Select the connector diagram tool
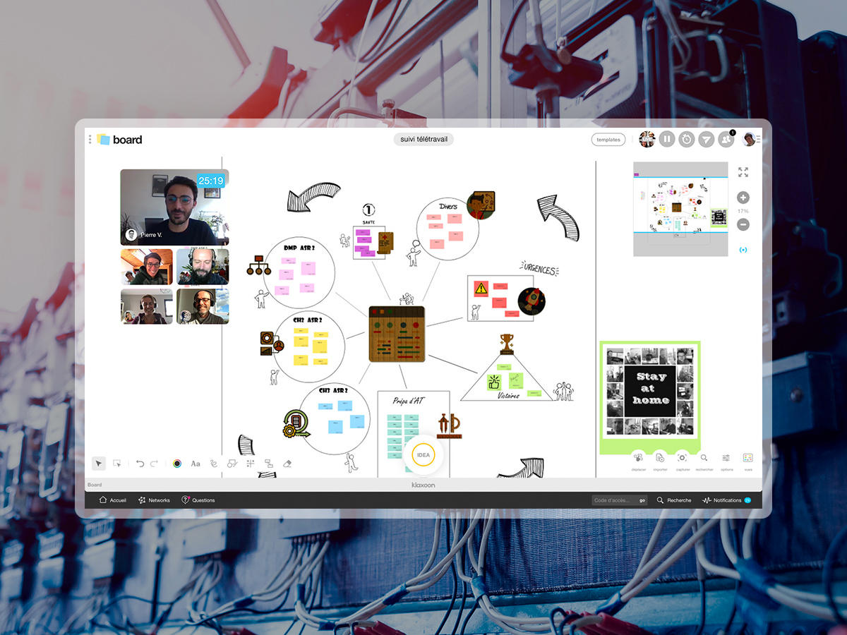 [268, 464]
